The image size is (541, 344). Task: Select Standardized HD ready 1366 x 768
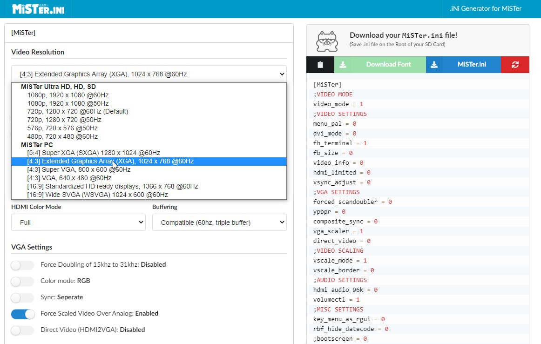tap(149, 186)
